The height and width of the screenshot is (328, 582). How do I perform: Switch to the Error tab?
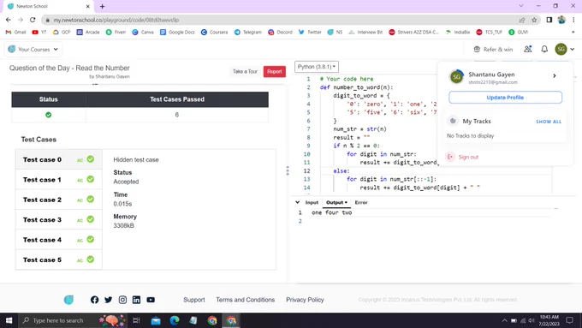pos(361,202)
